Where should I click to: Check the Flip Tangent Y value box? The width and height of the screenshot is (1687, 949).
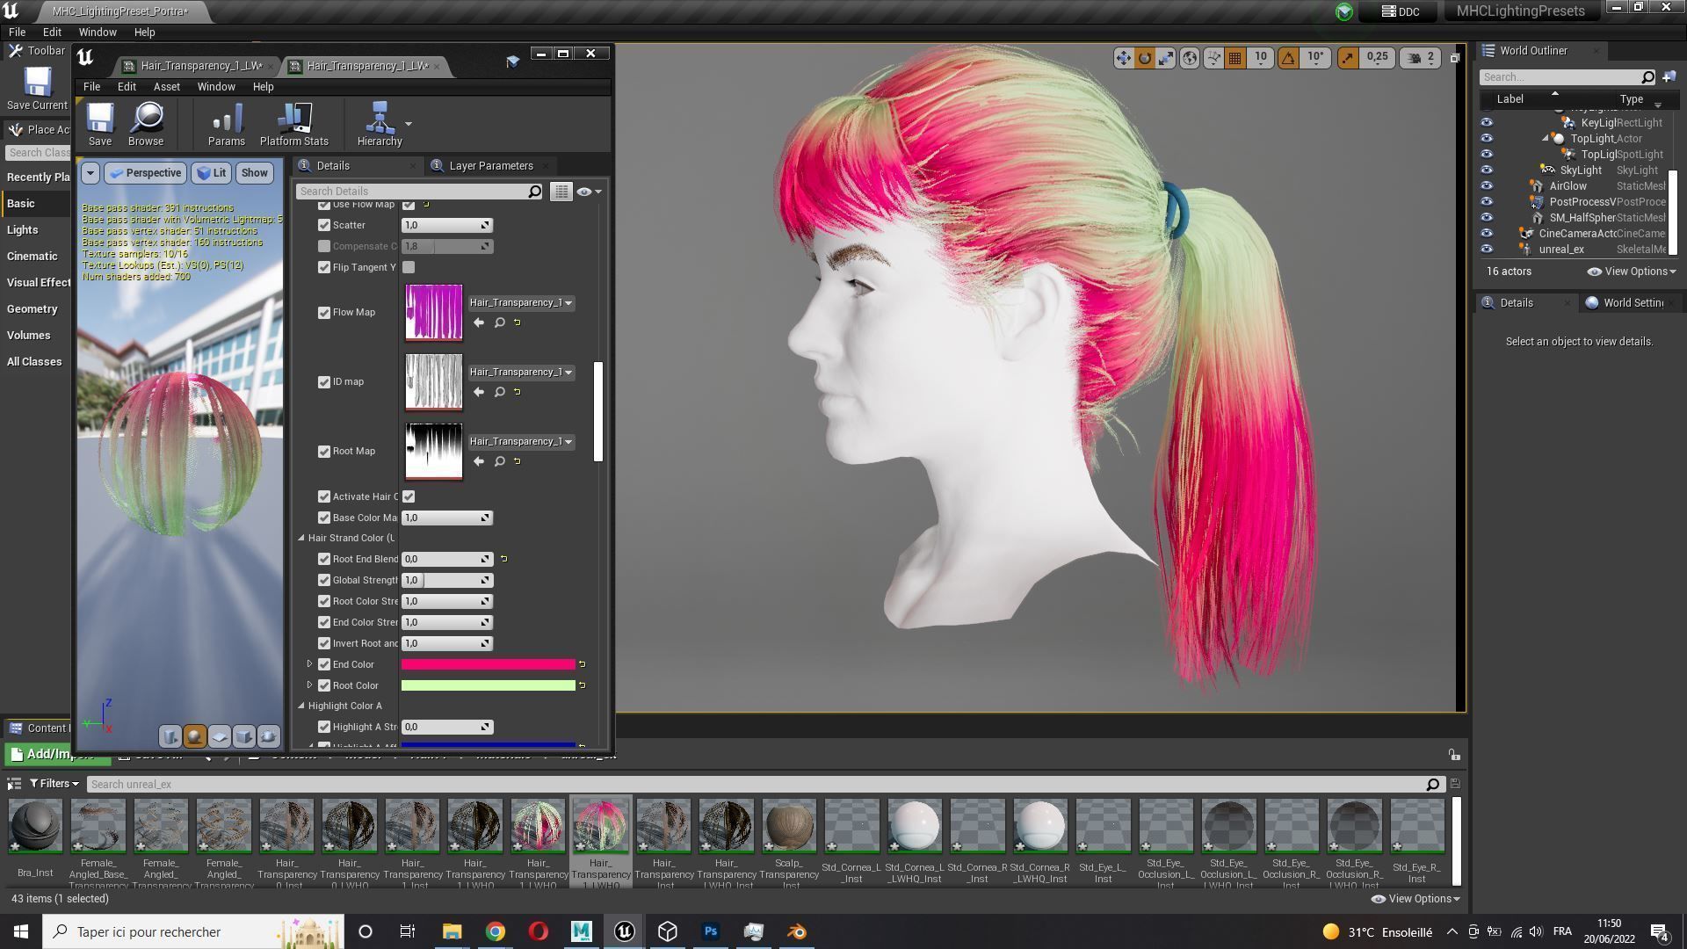[409, 267]
